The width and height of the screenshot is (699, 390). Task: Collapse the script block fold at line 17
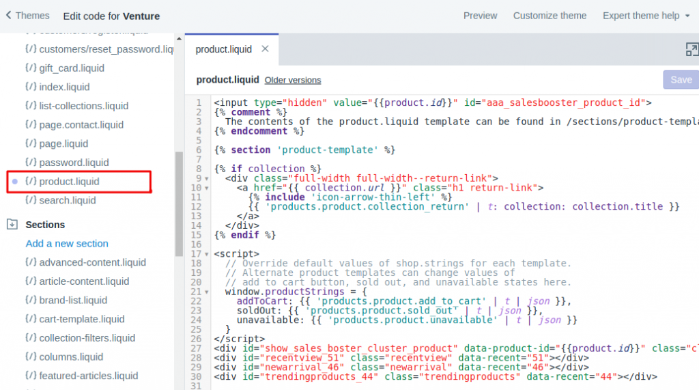[x=208, y=254]
